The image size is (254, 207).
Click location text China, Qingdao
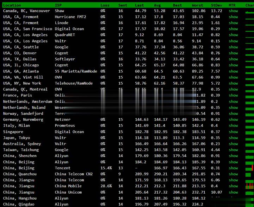click(19, 204)
